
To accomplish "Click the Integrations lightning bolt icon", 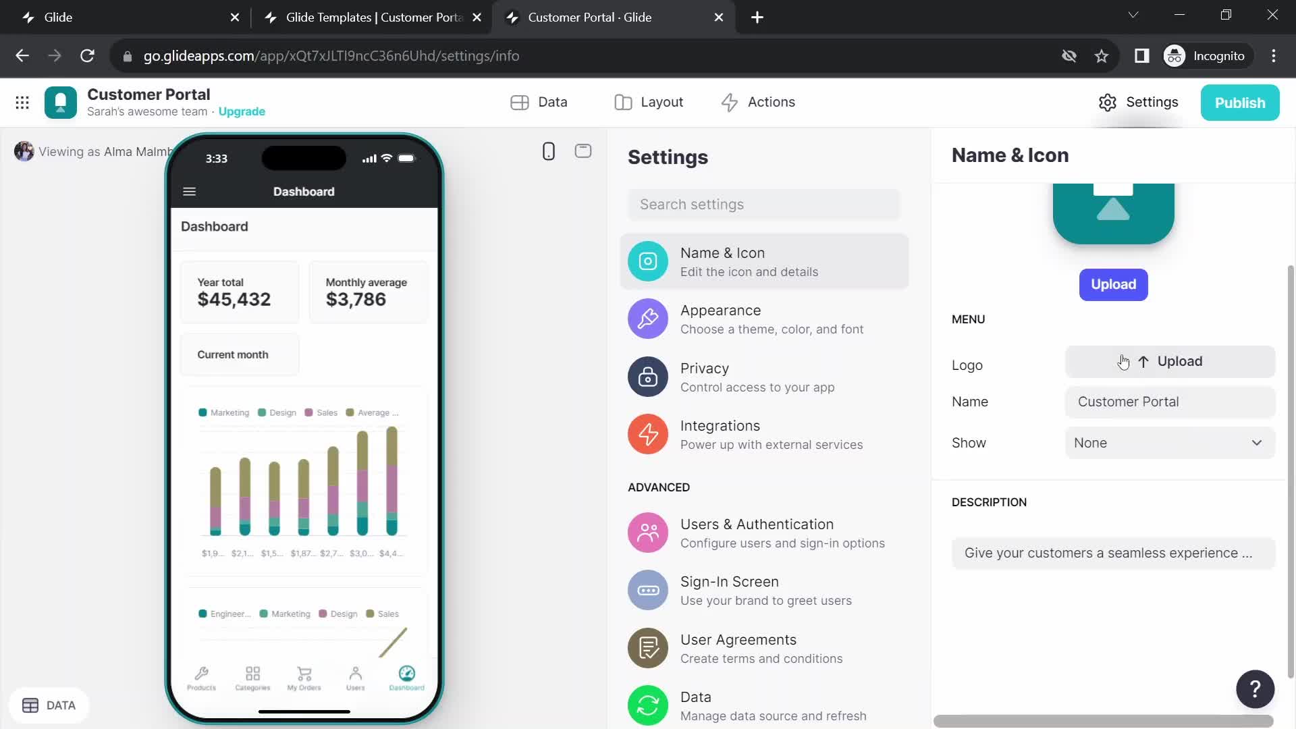I will (x=647, y=433).
